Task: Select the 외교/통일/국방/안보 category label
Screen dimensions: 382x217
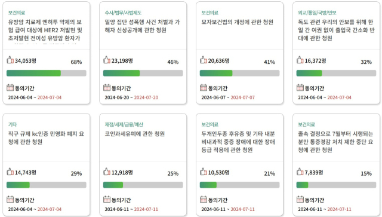Action: (317, 13)
